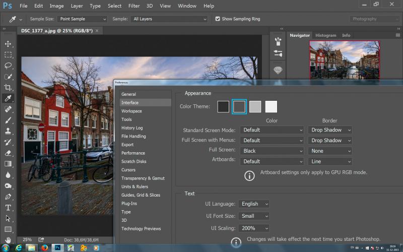
Task: Select the Sponge tool
Action: tap(8, 185)
